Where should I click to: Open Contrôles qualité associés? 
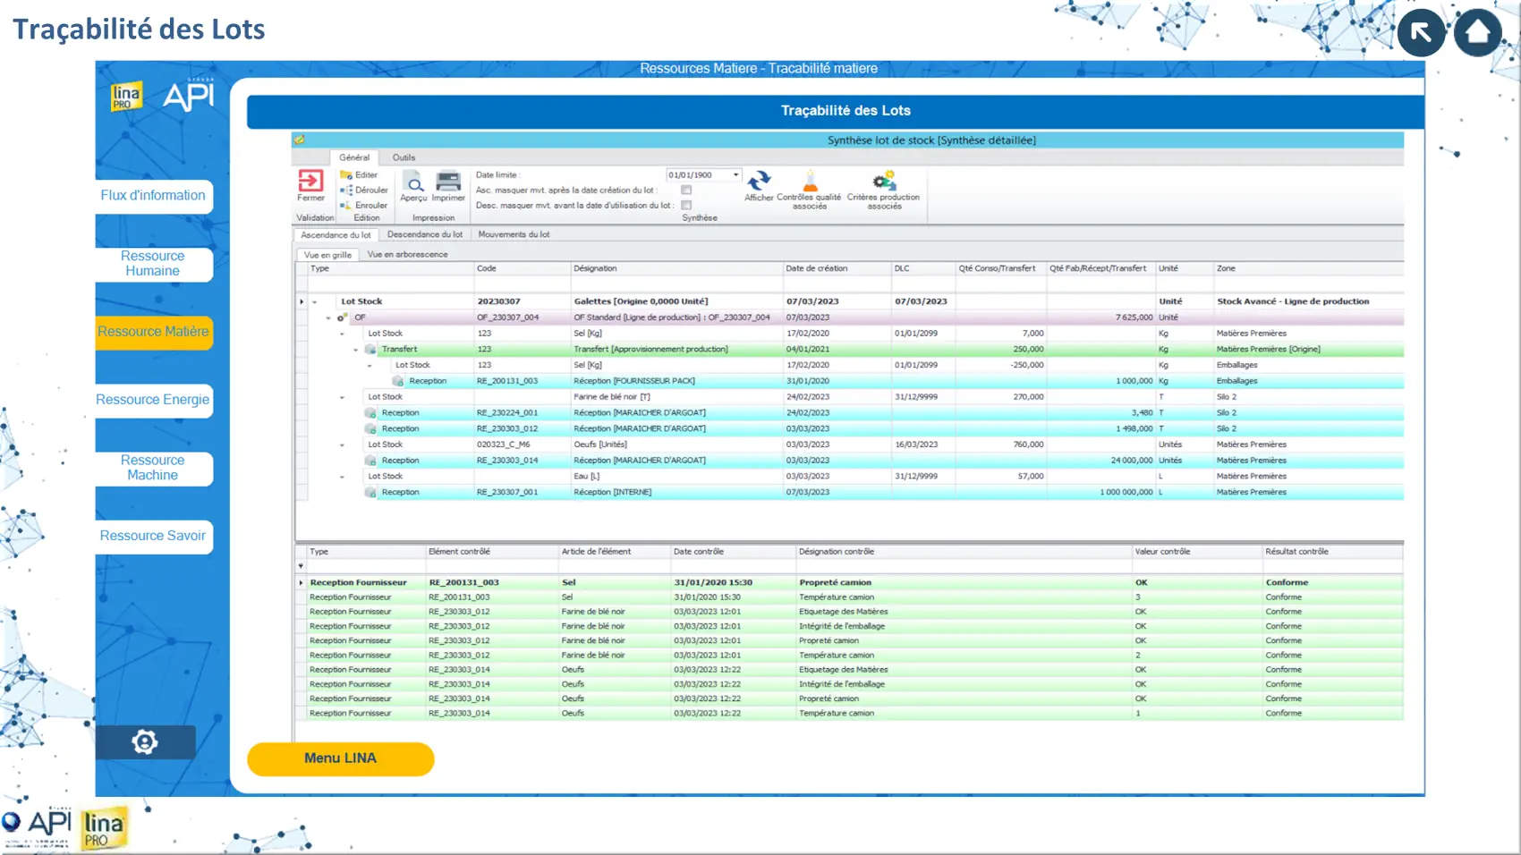809,182
